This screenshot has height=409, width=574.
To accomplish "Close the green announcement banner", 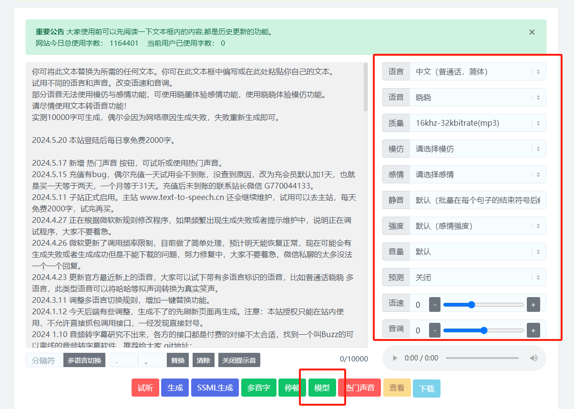I will click(x=532, y=32).
